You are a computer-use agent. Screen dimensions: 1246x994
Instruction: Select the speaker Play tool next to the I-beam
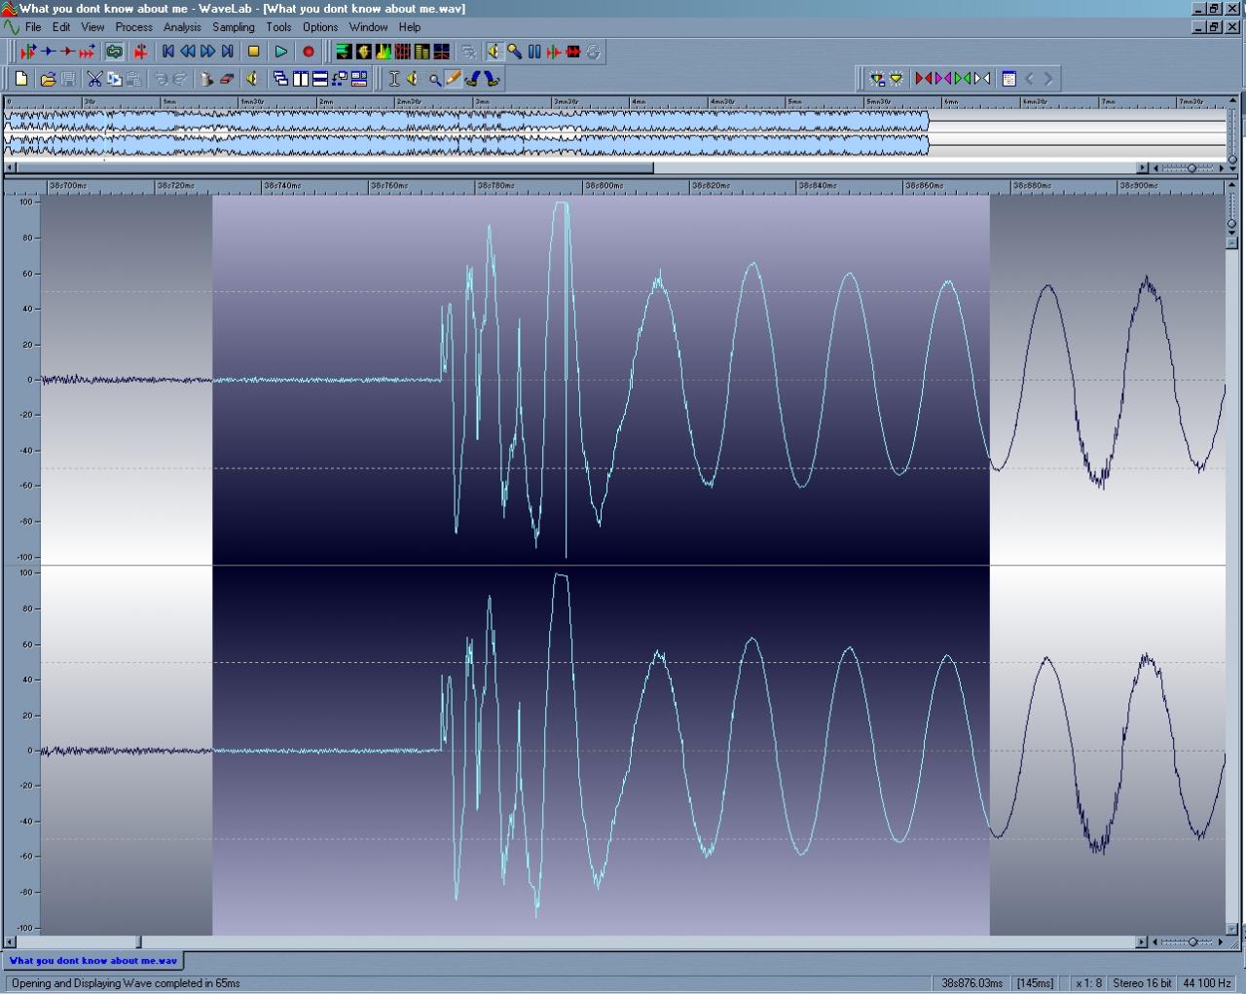(414, 79)
